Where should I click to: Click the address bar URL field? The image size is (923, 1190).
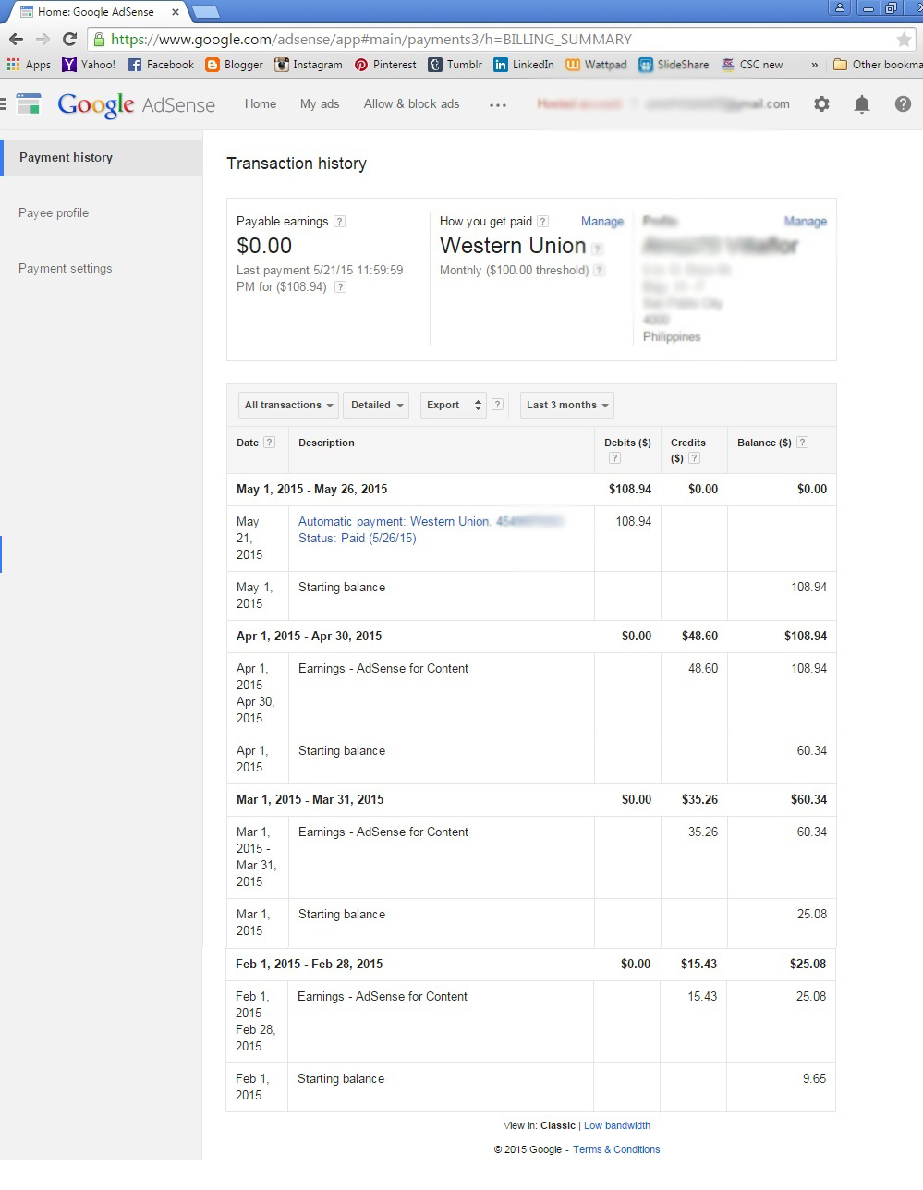coord(499,40)
